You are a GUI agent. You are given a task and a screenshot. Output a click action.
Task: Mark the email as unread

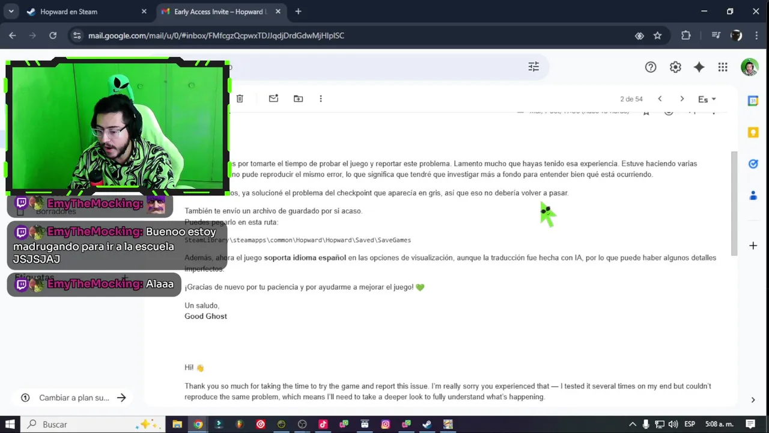click(273, 99)
